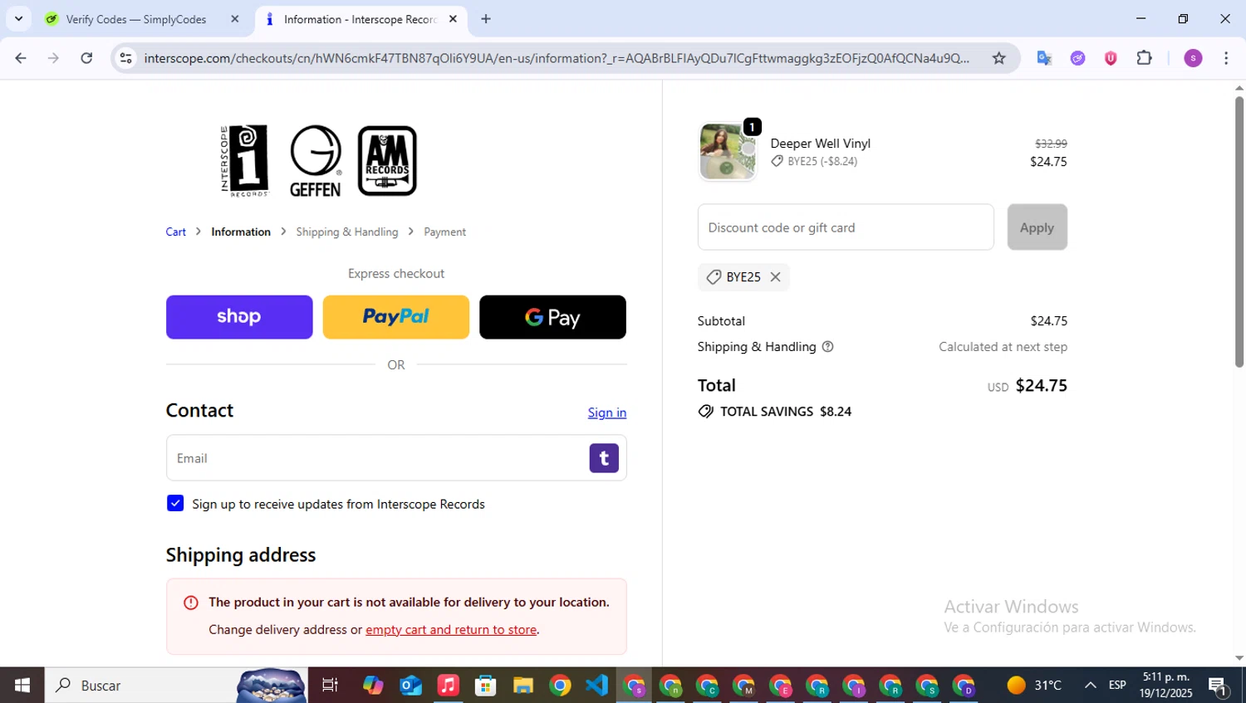Close the Interscope Information tab

click(x=453, y=19)
